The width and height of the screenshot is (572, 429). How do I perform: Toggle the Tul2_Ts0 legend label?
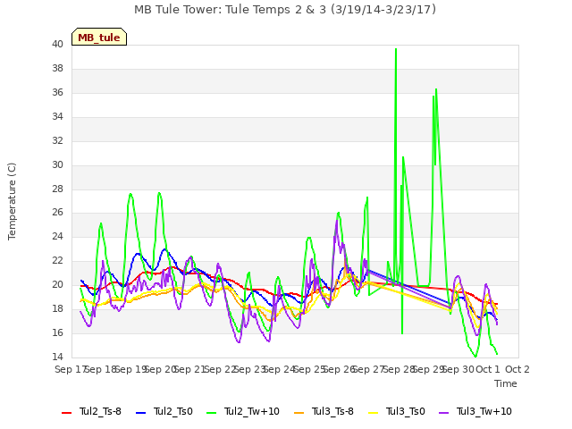172,411
